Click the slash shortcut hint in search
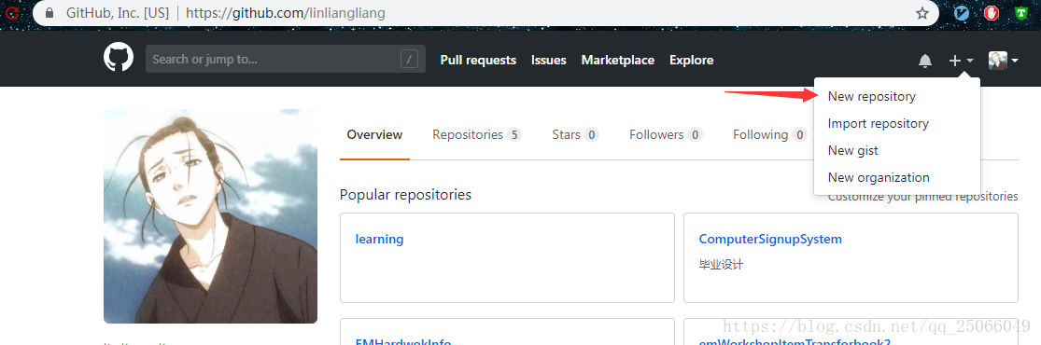 (410, 59)
